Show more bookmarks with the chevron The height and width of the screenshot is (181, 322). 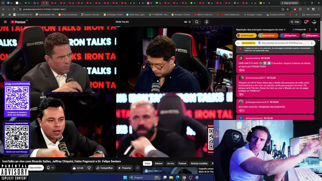click(296, 15)
